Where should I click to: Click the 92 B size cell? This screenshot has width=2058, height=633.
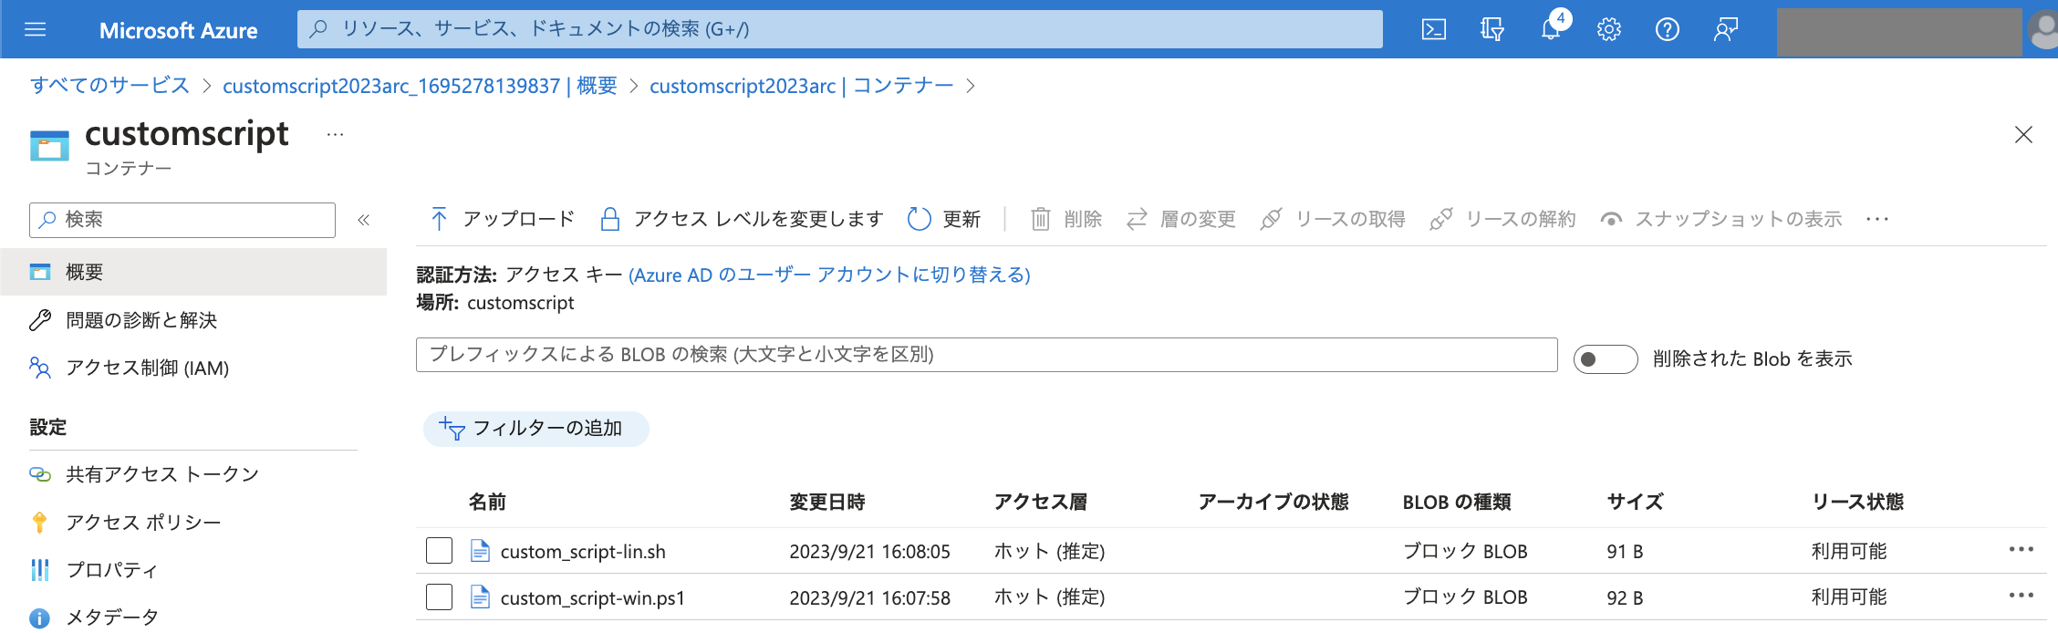pos(1625,598)
